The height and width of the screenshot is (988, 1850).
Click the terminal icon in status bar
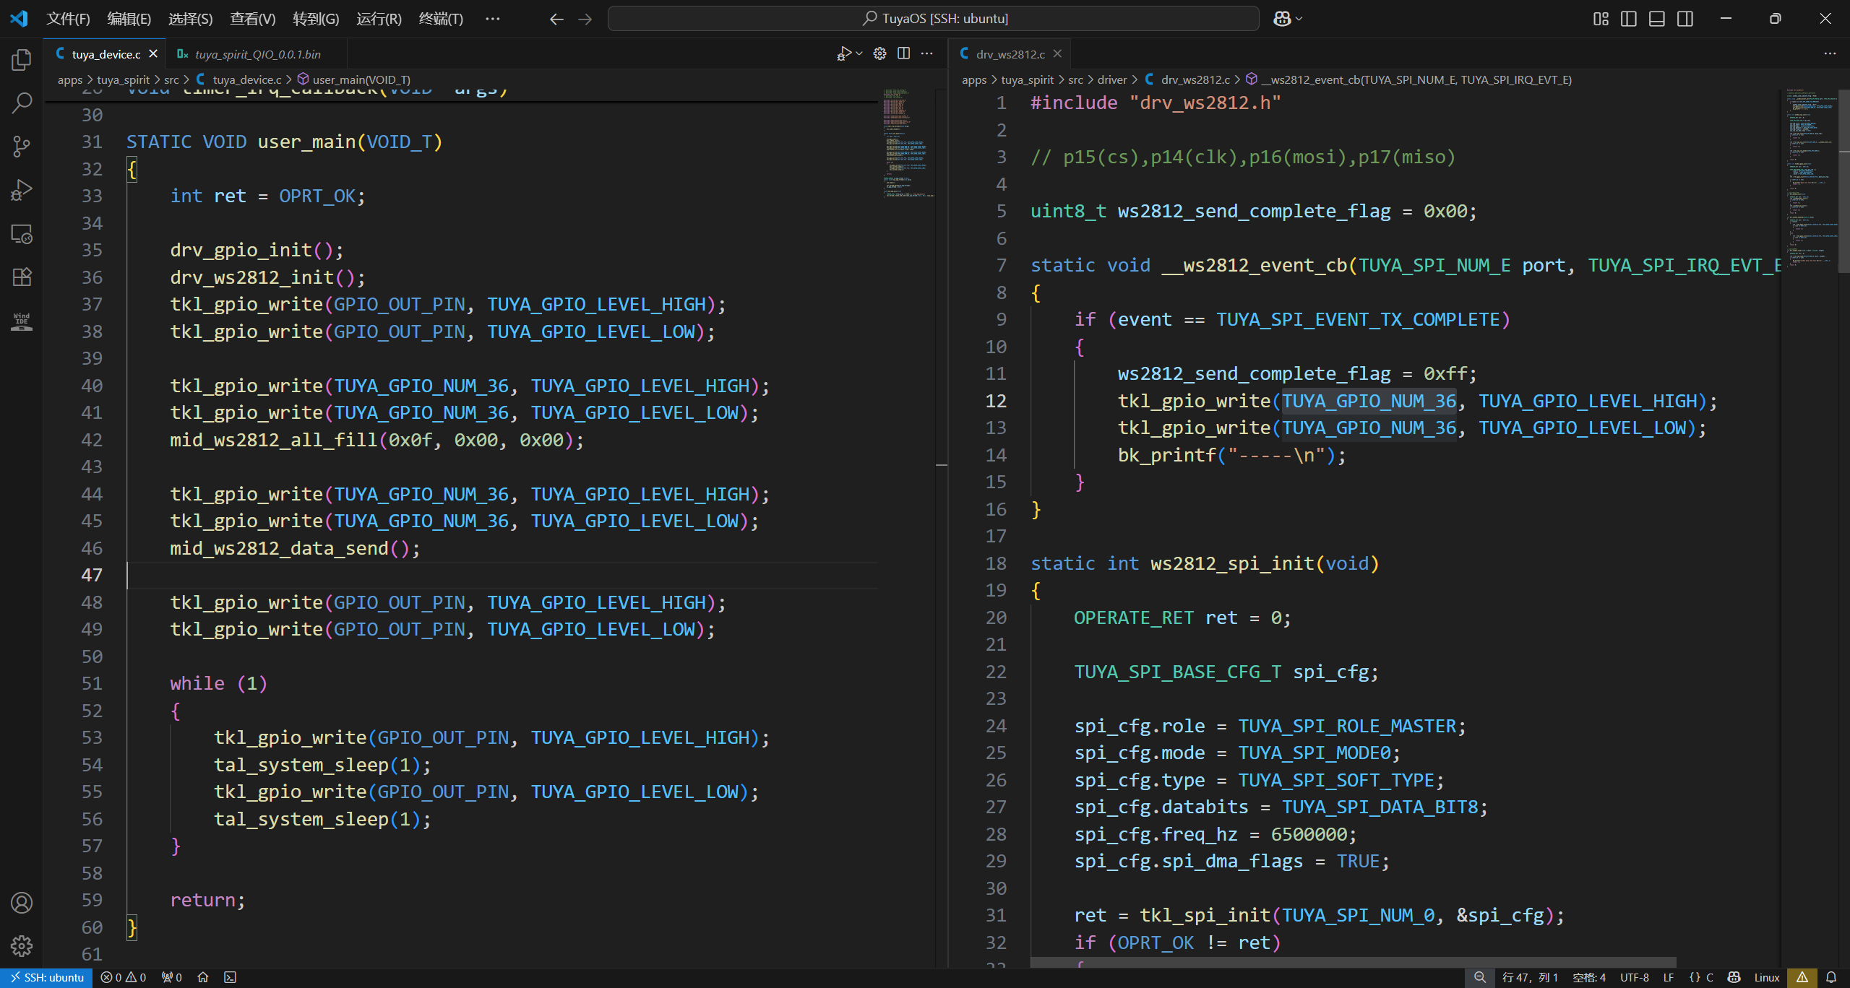click(230, 978)
